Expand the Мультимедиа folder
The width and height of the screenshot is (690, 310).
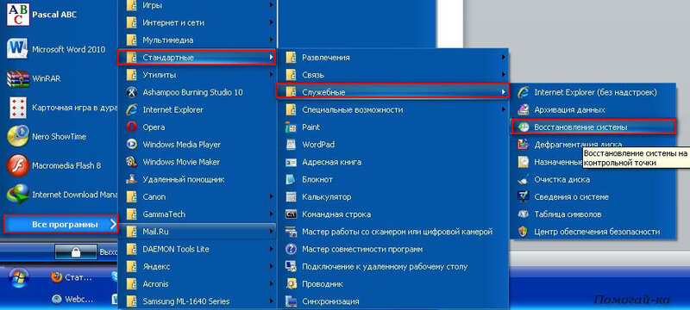tap(197, 40)
